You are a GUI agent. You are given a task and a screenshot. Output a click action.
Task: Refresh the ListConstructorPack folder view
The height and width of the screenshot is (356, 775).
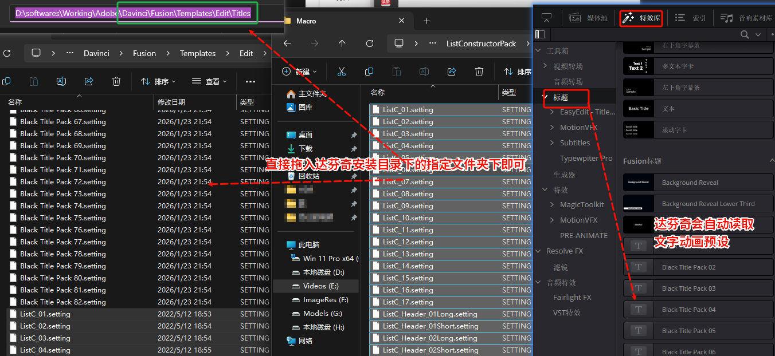pos(370,43)
